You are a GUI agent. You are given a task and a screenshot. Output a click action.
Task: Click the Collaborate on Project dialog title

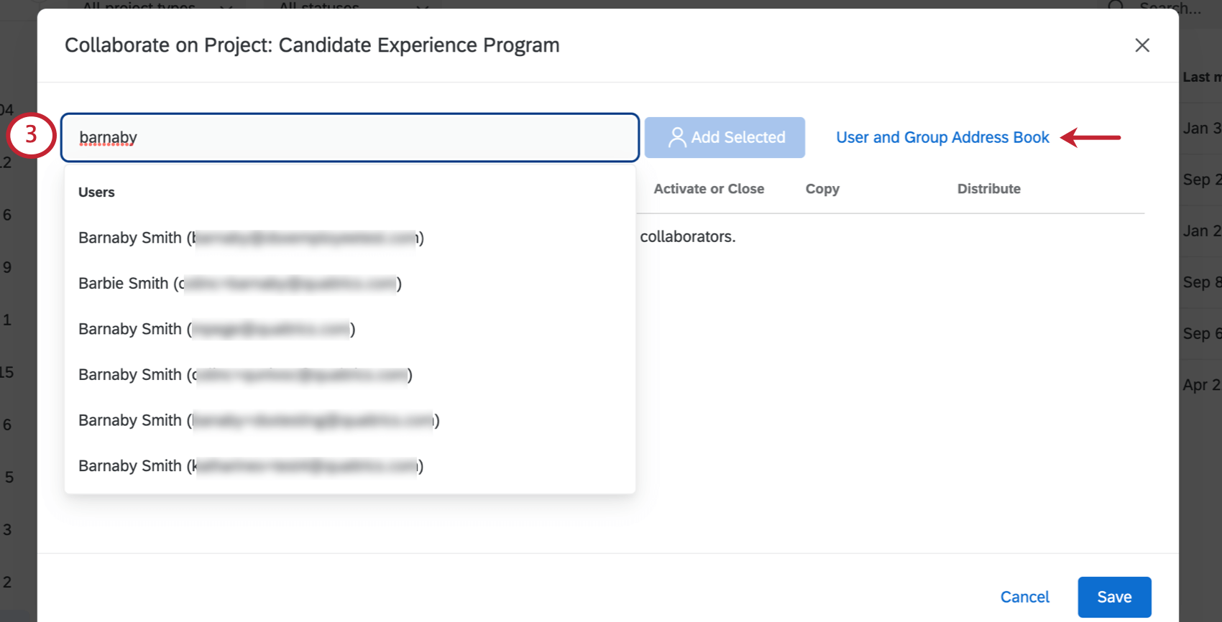[x=312, y=45]
